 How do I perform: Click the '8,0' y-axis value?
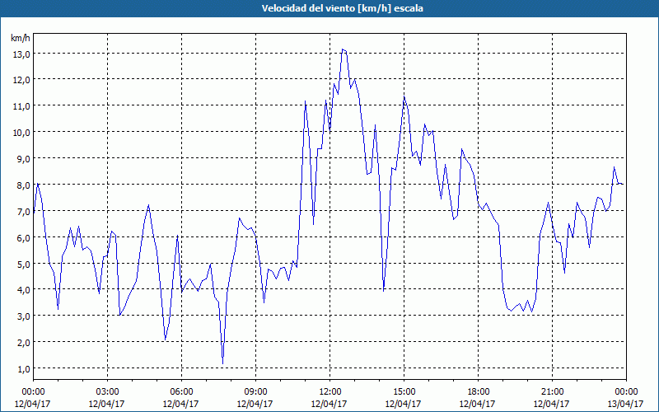click(23, 185)
